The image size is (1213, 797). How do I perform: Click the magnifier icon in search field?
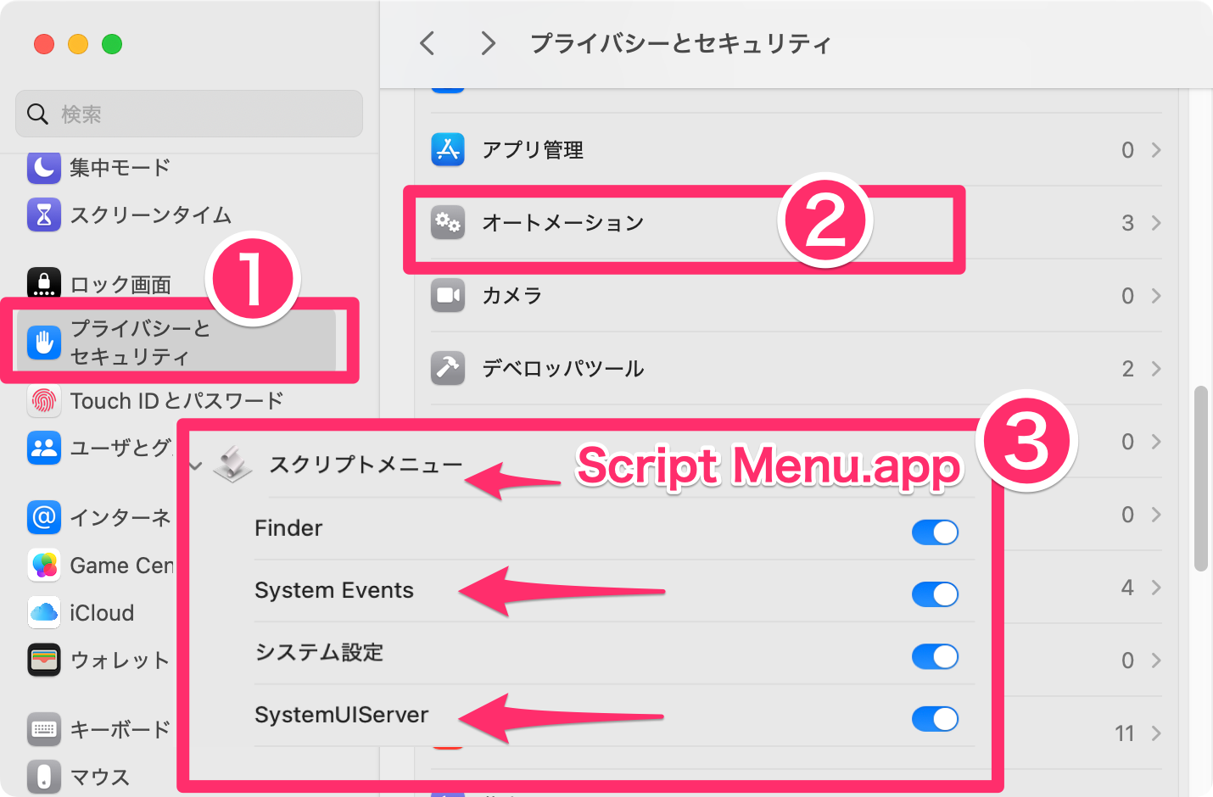[37, 114]
